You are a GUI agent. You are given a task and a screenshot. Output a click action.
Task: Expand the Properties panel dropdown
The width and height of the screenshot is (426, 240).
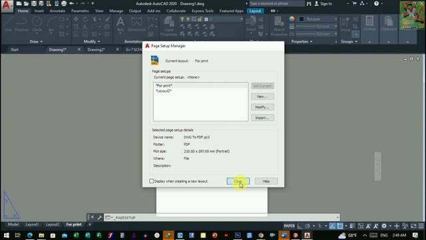pos(302,41)
